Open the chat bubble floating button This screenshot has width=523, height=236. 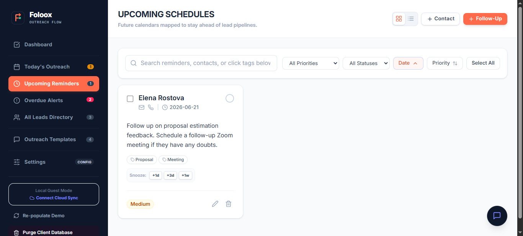497,216
